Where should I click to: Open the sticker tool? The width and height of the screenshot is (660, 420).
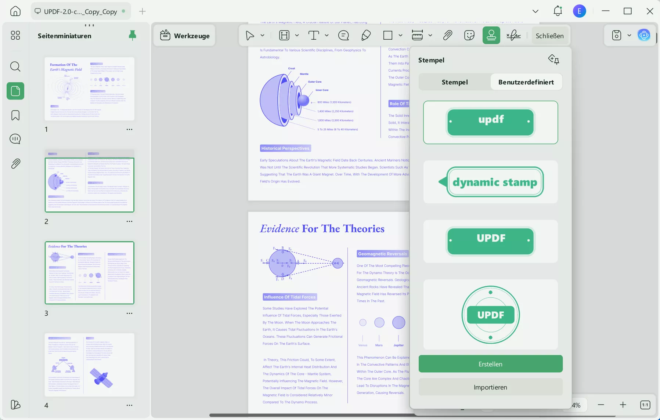[x=469, y=35]
